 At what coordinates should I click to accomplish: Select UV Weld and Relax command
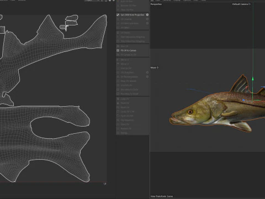(128, 23)
